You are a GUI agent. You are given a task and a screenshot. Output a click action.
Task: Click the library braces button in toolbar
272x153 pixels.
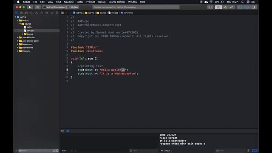click(x=210, y=7)
